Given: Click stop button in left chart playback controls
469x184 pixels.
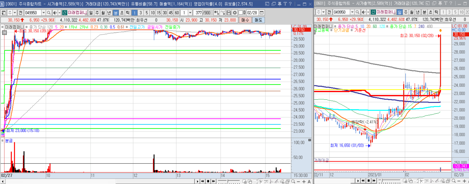Looking at the screenshot, I should pyautogui.click(x=208, y=181).
